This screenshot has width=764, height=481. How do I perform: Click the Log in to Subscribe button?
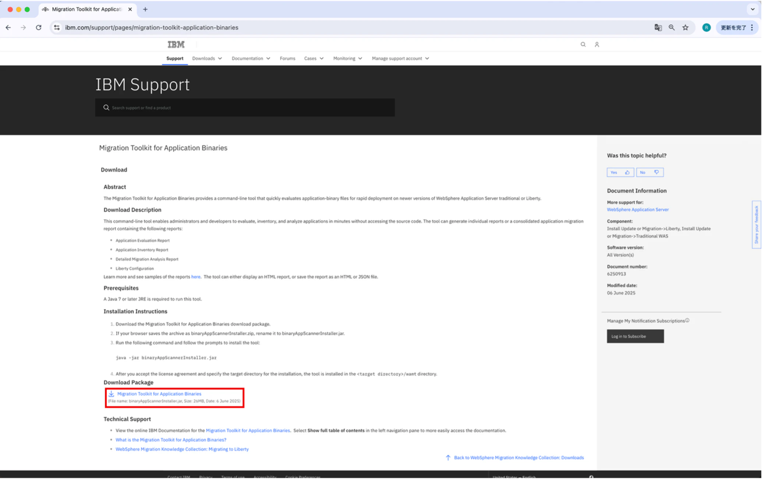pyautogui.click(x=635, y=336)
